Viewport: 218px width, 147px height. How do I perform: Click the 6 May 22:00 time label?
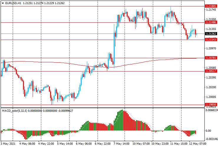pos(103,144)
